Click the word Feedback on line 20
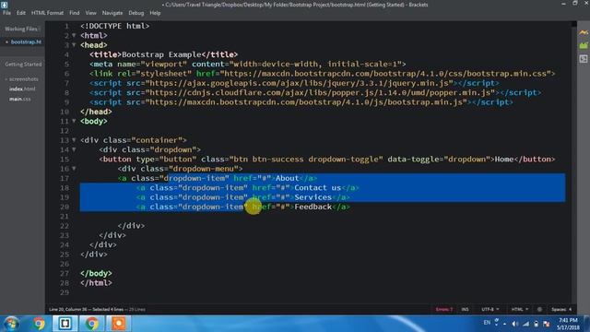This screenshot has height=332, width=590. pos(313,207)
